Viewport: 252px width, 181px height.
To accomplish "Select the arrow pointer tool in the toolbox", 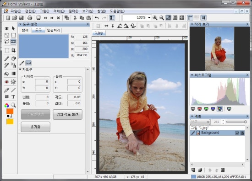I will (13, 28).
